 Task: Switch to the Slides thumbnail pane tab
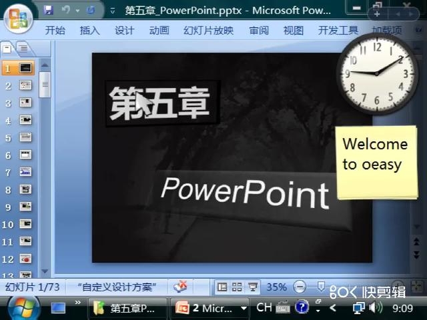click(x=7, y=49)
